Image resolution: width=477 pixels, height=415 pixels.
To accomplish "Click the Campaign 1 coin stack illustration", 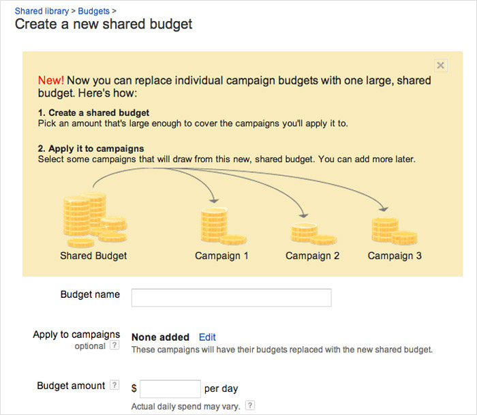I will coord(224,226).
